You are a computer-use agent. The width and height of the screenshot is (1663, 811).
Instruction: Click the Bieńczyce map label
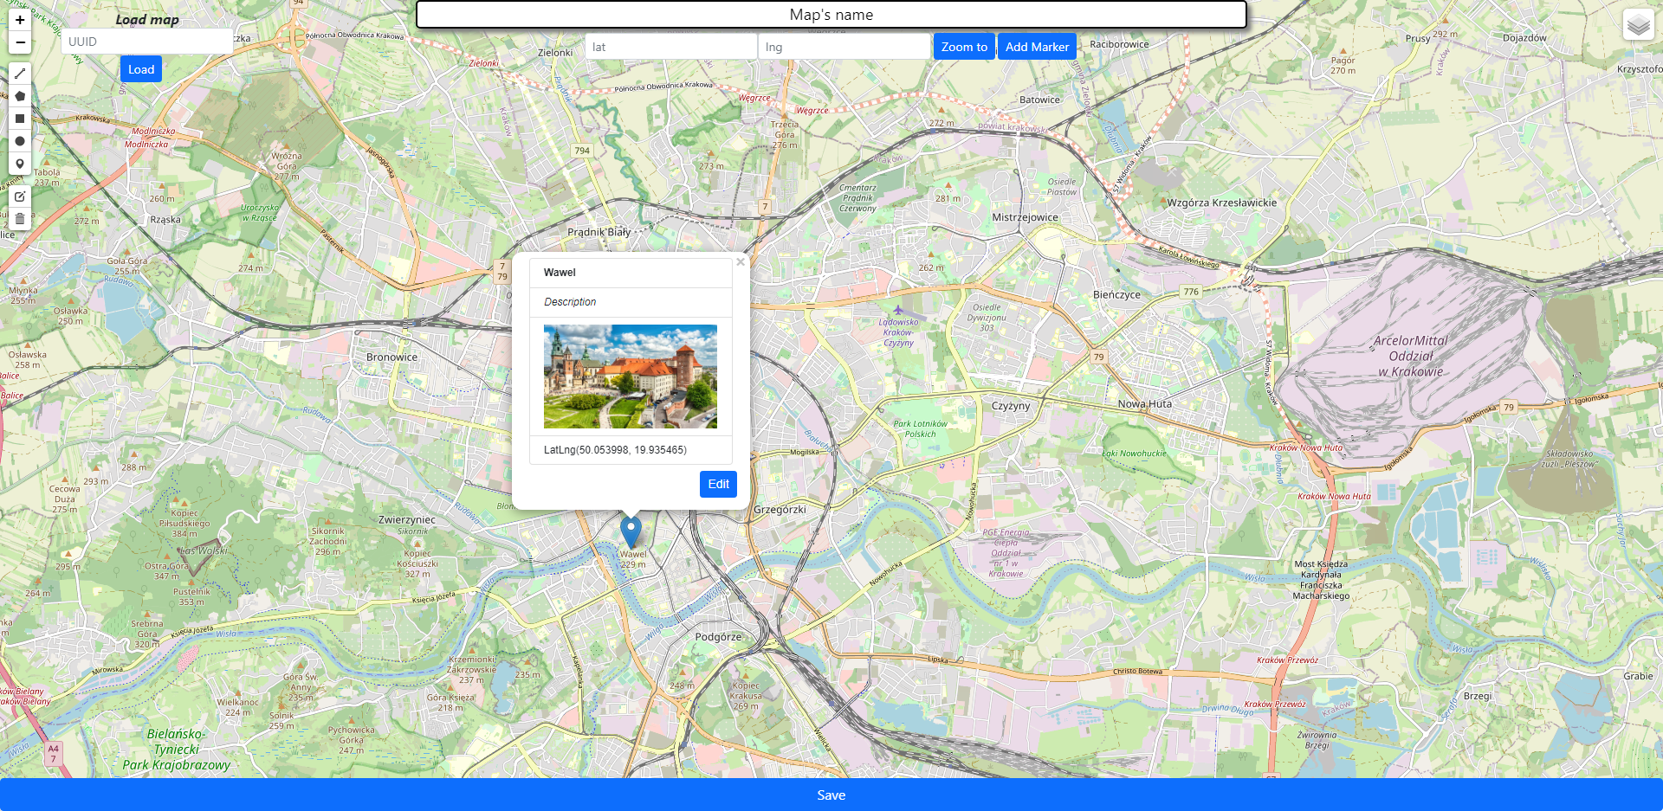coord(1116,294)
